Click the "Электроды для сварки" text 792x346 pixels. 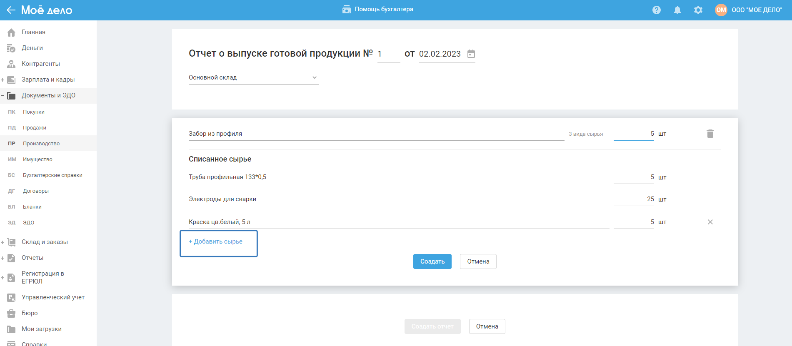[x=222, y=199]
